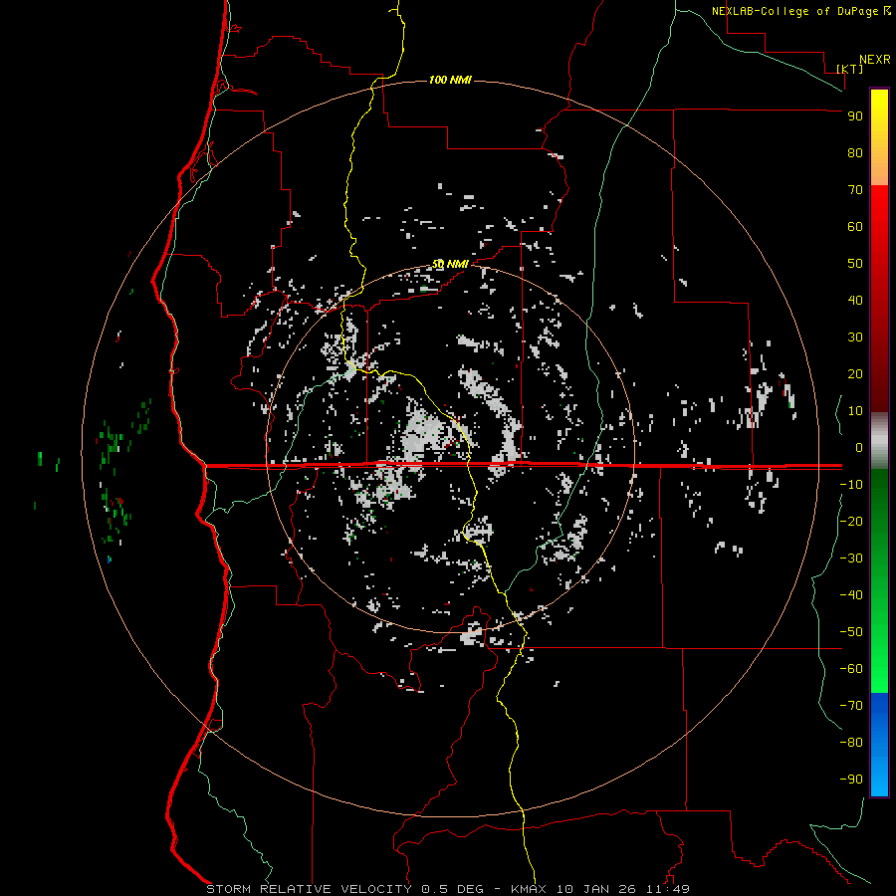Click the -90 scale value
The image size is (896, 896).
(851, 780)
